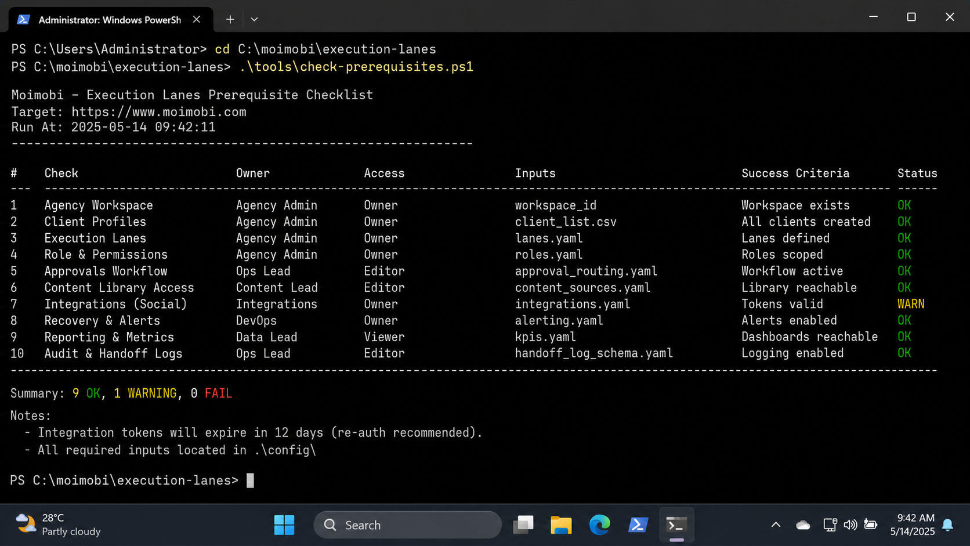
Task: Click the 'Role & Permissions' check name
Action: click(x=106, y=255)
